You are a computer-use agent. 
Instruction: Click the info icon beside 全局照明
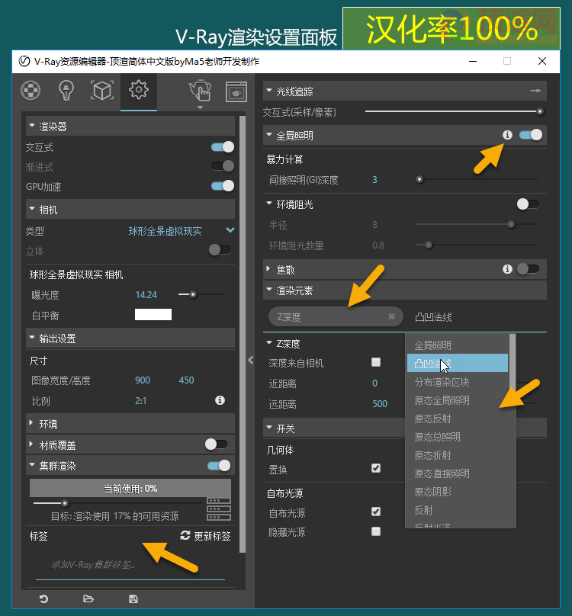[507, 135]
